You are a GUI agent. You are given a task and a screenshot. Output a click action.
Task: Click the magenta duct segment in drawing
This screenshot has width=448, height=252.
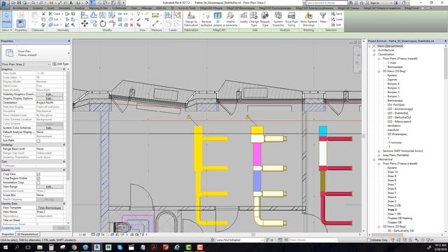coord(257,154)
